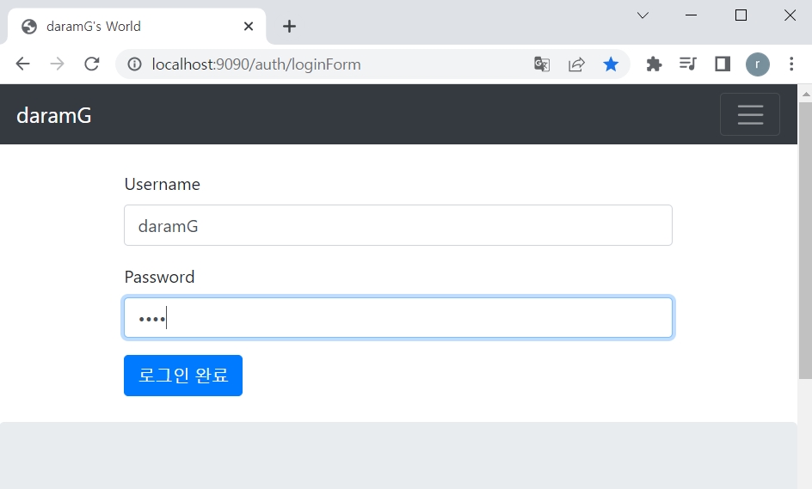
Task: Open a new browser tab
Action: [290, 27]
